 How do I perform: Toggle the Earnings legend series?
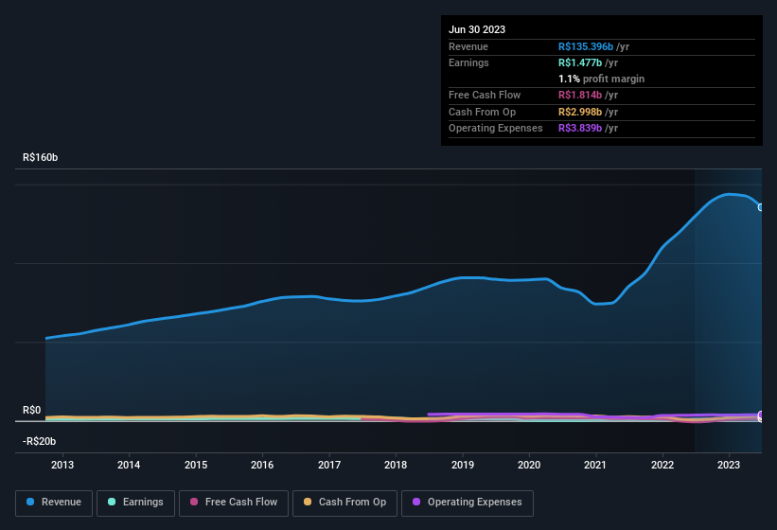[x=135, y=503]
